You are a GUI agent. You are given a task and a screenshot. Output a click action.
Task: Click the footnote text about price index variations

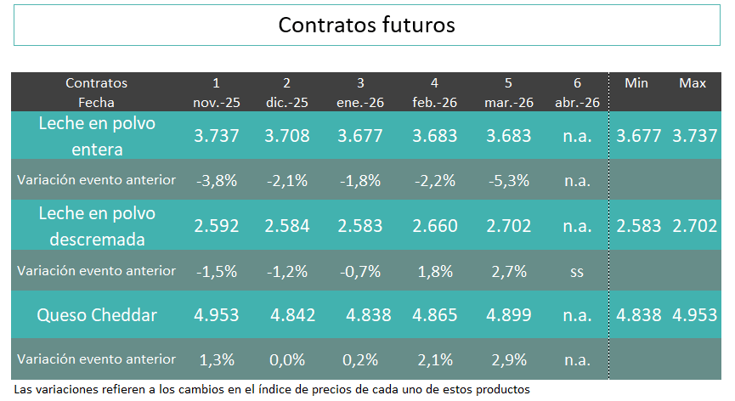[x=272, y=390]
